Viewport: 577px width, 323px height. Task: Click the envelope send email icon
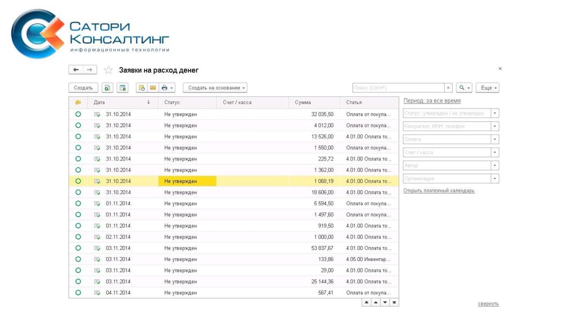click(152, 88)
